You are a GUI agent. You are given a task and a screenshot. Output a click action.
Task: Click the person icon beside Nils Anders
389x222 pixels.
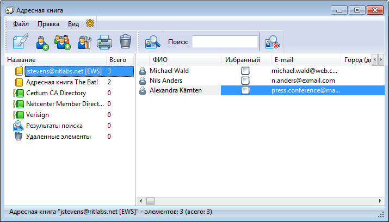[143, 81]
